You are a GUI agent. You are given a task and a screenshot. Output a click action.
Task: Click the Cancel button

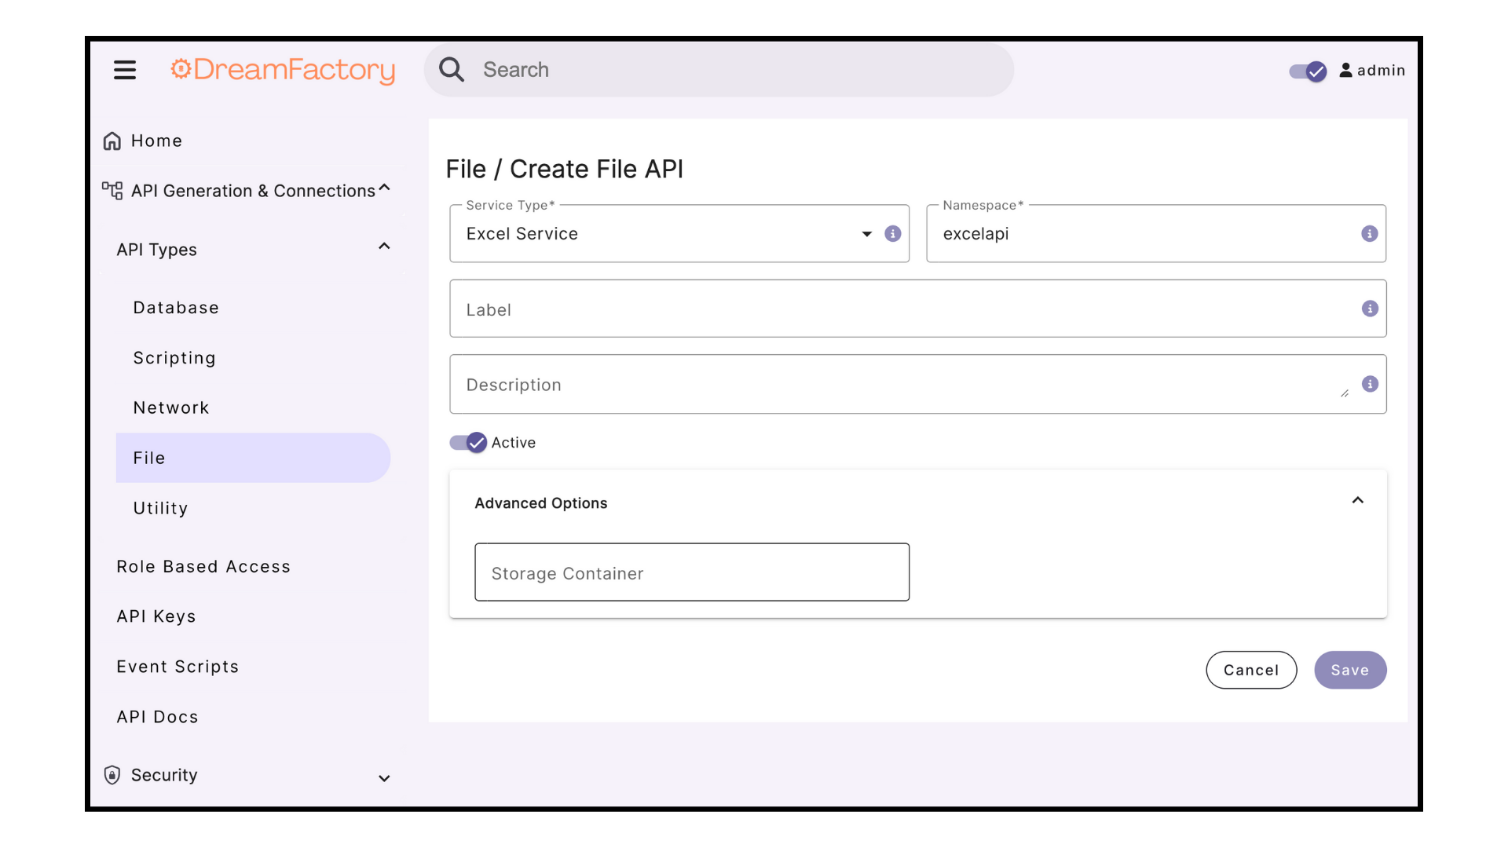click(x=1251, y=670)
